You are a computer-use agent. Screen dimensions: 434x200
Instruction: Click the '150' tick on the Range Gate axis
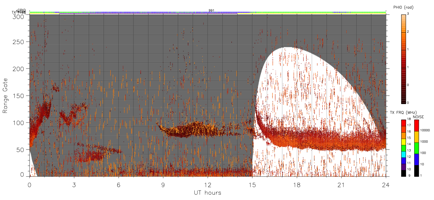[19, 96]
